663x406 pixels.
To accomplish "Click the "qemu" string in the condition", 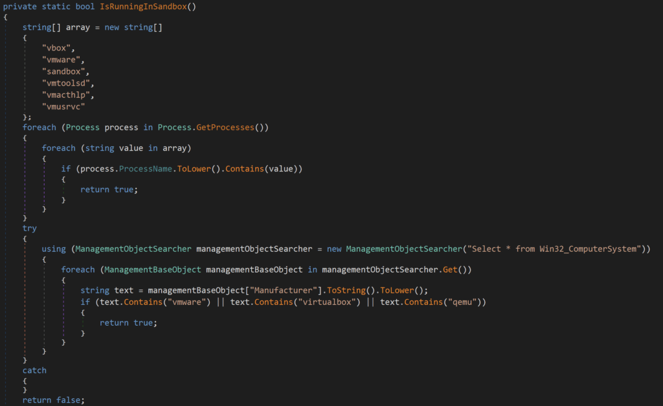I will [x=463, y=301].
